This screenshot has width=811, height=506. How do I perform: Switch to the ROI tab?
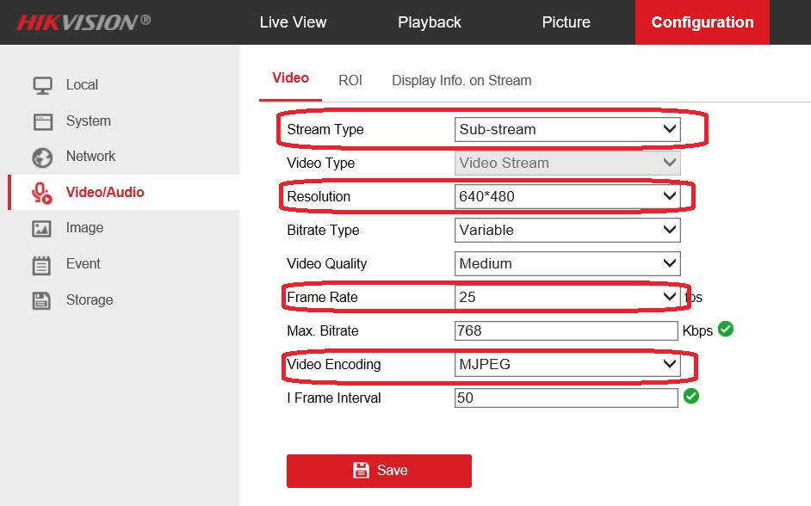350,80
